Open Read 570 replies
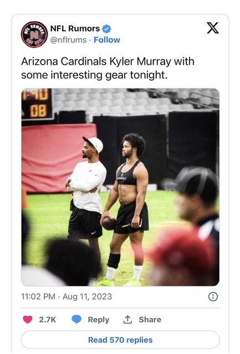 [120, 340]
